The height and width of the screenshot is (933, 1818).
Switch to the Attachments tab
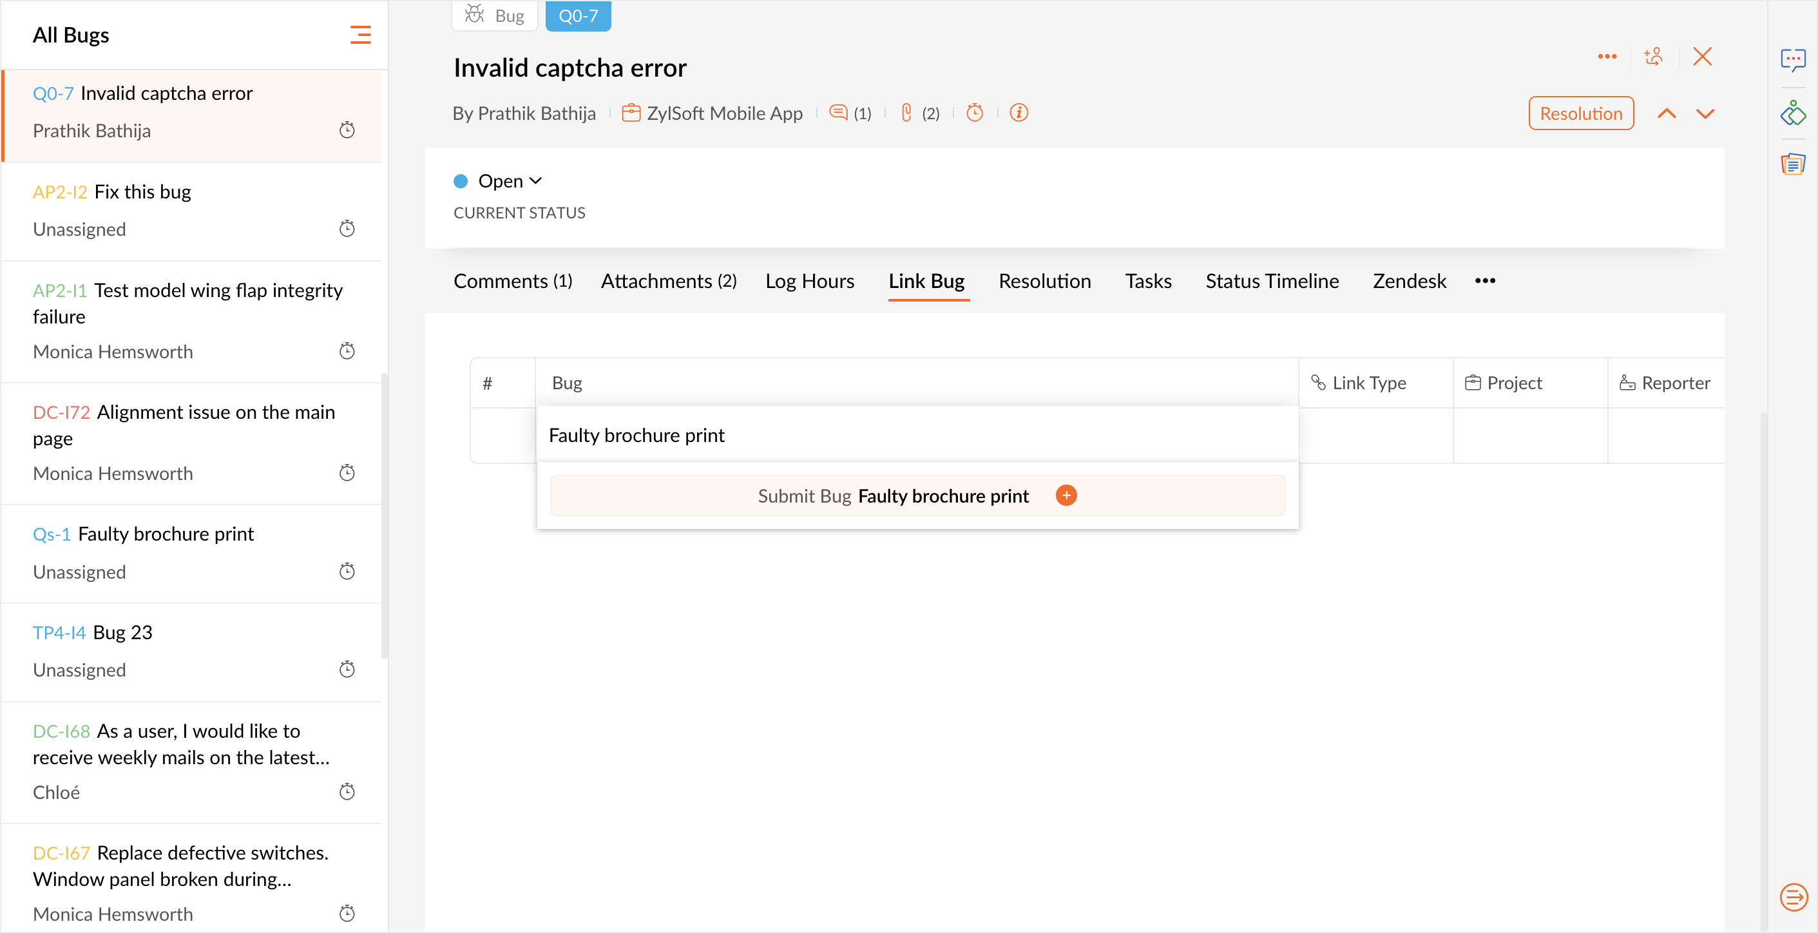coord(668,281)
